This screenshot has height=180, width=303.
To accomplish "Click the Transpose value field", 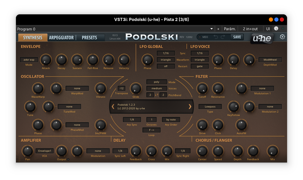I will point(122,88).
